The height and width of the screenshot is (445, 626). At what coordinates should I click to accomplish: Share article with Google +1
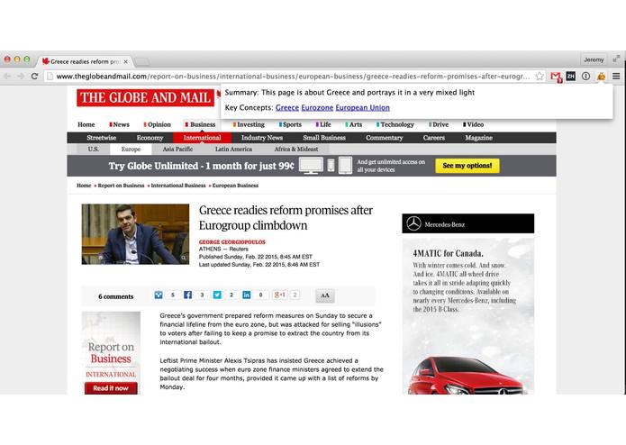(279, 295)
